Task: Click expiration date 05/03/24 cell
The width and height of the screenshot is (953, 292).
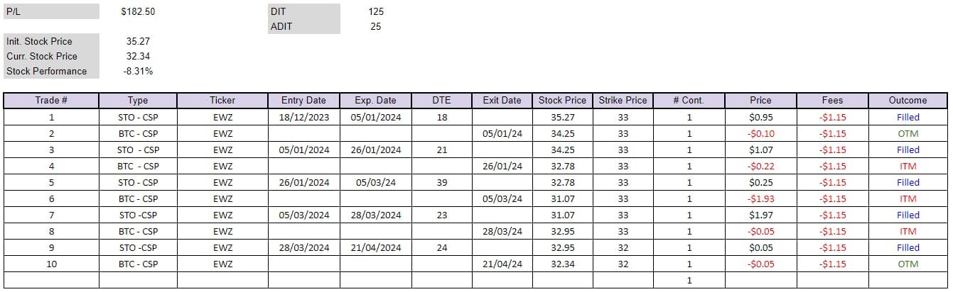Action: coord(375,182)
